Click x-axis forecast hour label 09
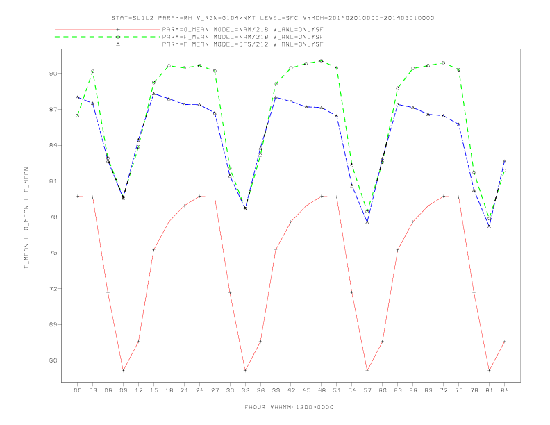 [x=124, y=390]
